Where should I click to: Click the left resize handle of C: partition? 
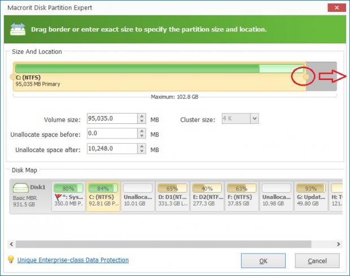(x=12, y=77)
